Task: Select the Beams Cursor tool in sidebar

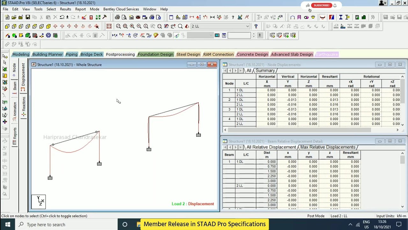Action: click(5, 63)
